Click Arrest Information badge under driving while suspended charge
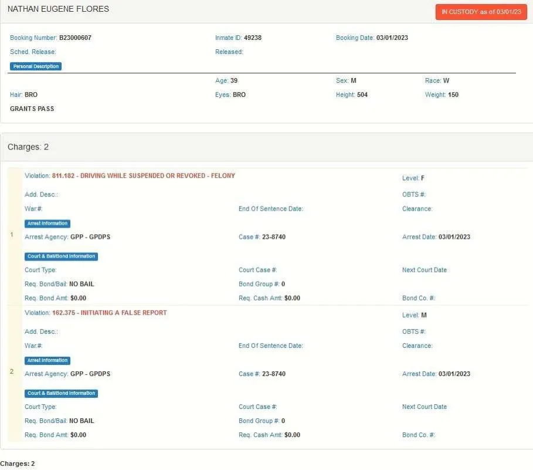 47,224
